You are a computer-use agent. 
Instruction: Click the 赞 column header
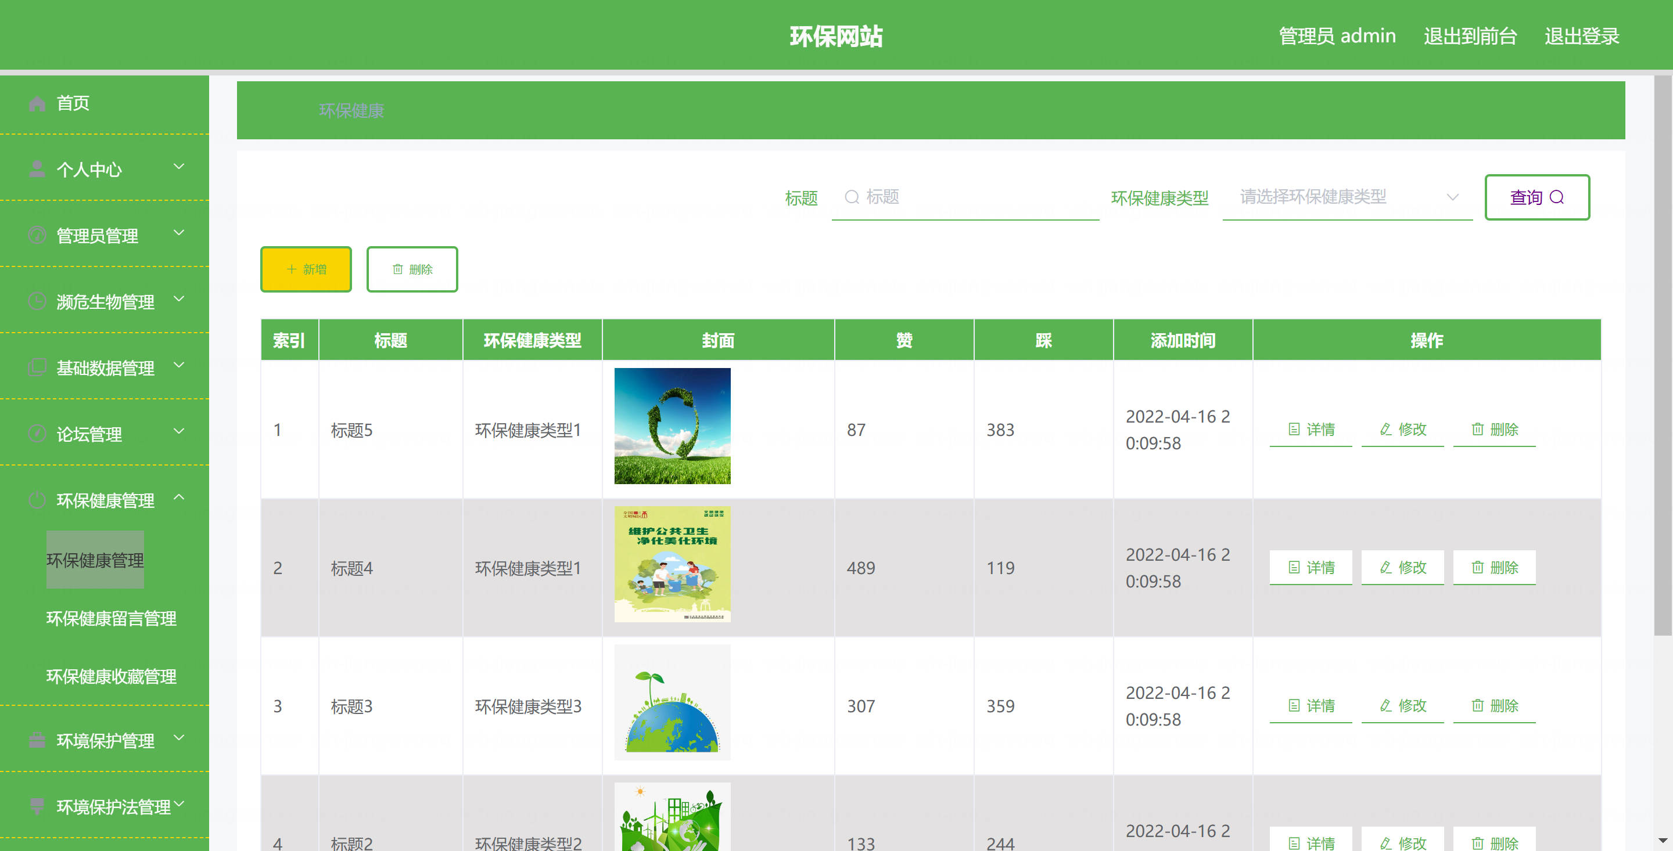click(x=904, y=340)
